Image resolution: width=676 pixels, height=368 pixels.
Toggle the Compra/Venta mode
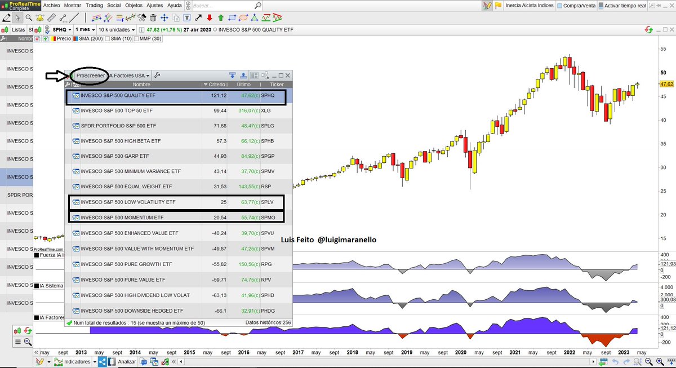[x=576, y=6]
